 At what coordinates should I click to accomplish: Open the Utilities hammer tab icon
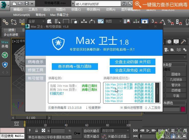point(183,42)
